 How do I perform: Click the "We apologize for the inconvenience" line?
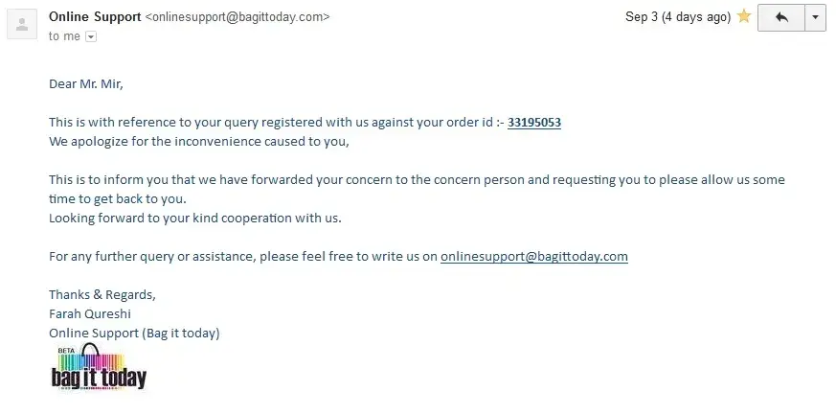pyautogui.click(x=199, y=142)
